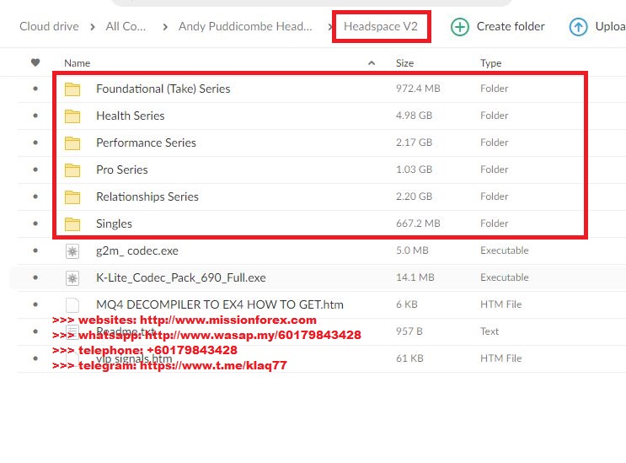
Task: Select the g2m_ codec.exe file name
Action: [x=137, y=250]
